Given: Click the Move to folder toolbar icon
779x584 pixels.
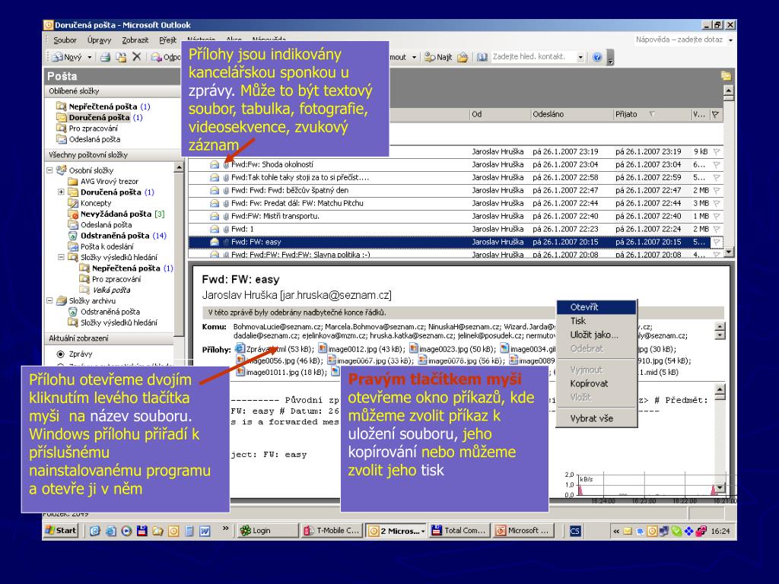Looking at the screenshot, I should pos(121,57).
